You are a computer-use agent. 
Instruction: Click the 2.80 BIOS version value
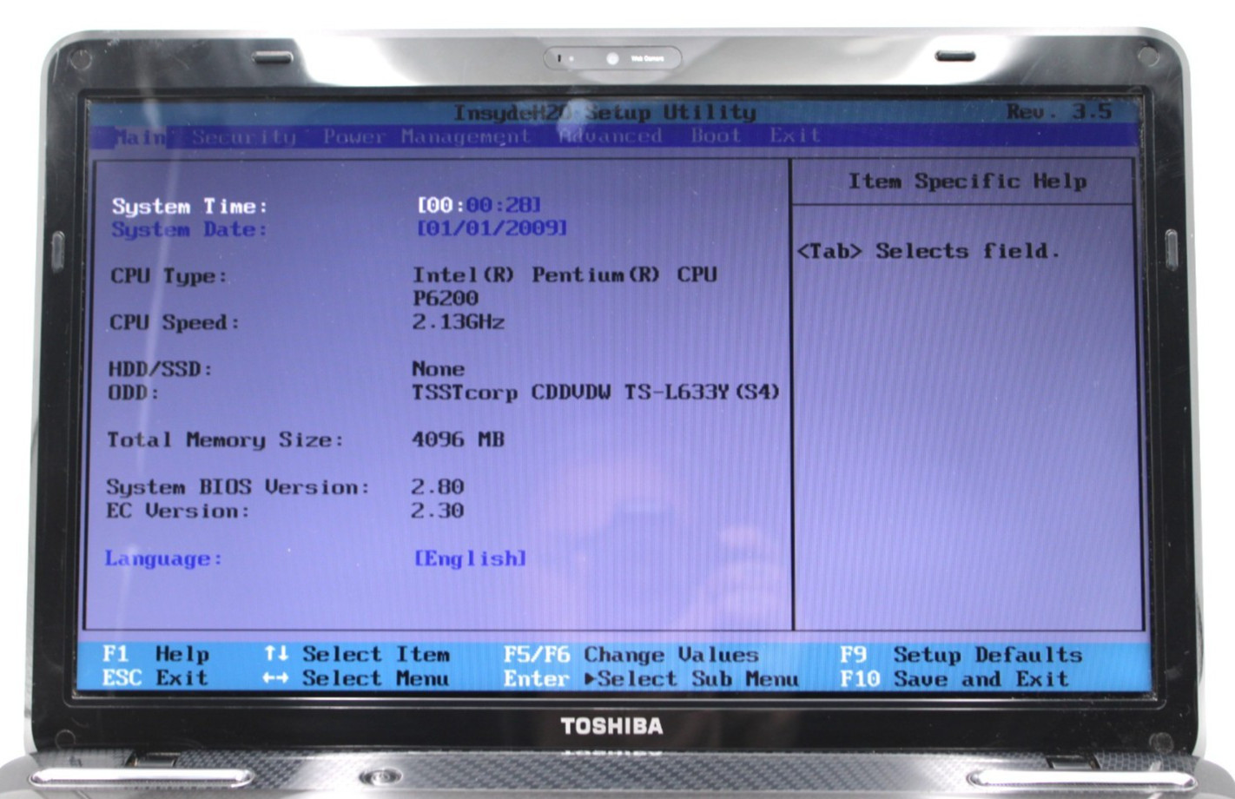tap(437, 486)
